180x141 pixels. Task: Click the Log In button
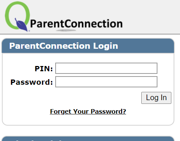coord(156,98)
